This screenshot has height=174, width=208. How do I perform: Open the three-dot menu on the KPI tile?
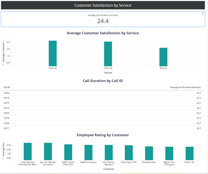(x=203, y=14)
